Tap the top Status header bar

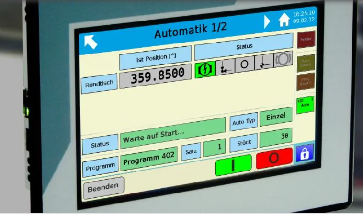244,47
